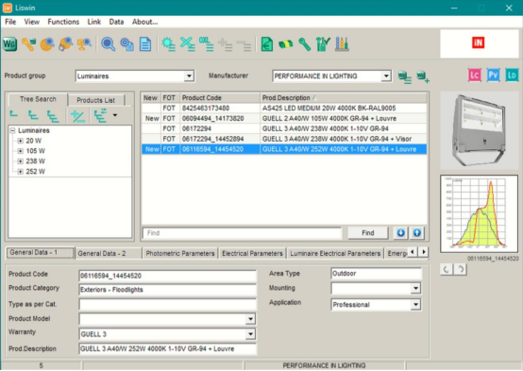The image size is (523, 371).
Task: Click the pink Lc icon
Action: [x=474, y=76]
